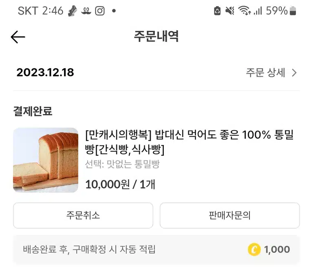
Task: Tap the Instagram status bar icon
Action: 99,11
